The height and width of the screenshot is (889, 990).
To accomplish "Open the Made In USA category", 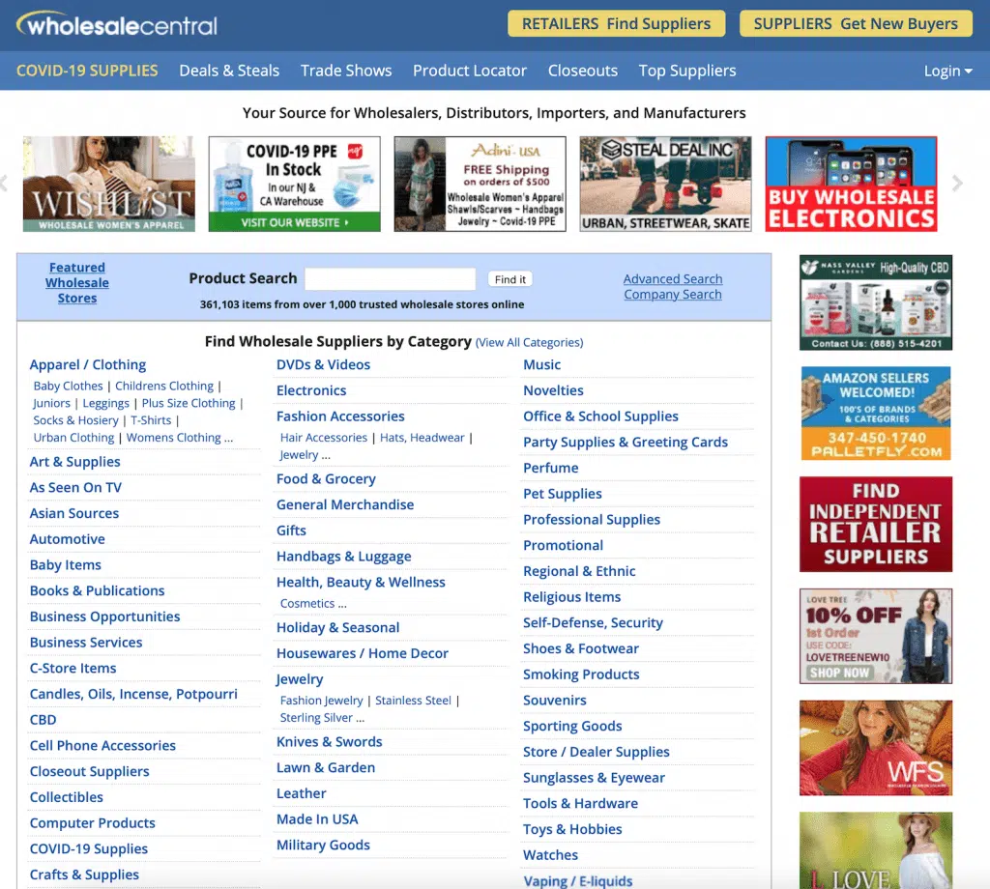I will [x=317, y=819].
